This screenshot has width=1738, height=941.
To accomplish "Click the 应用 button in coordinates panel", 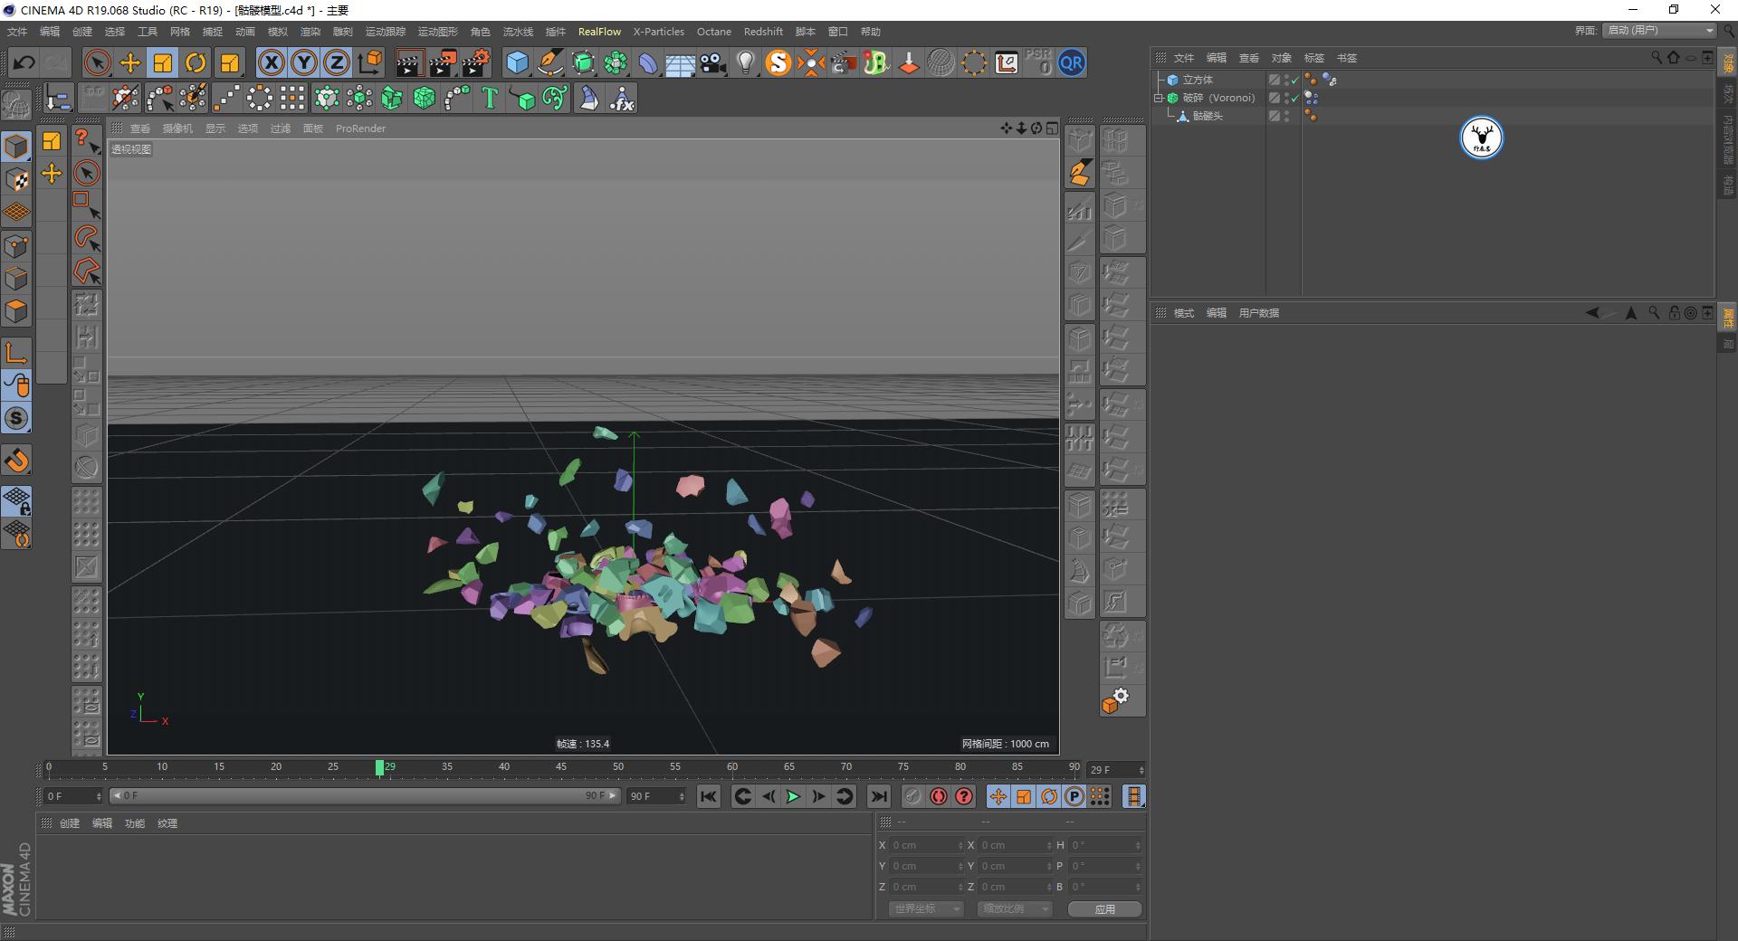I will click(1104, 909).
